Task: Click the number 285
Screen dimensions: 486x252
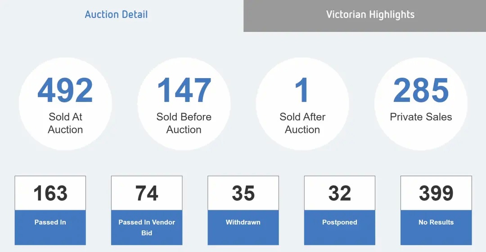Action: click(x=421, y=90)
